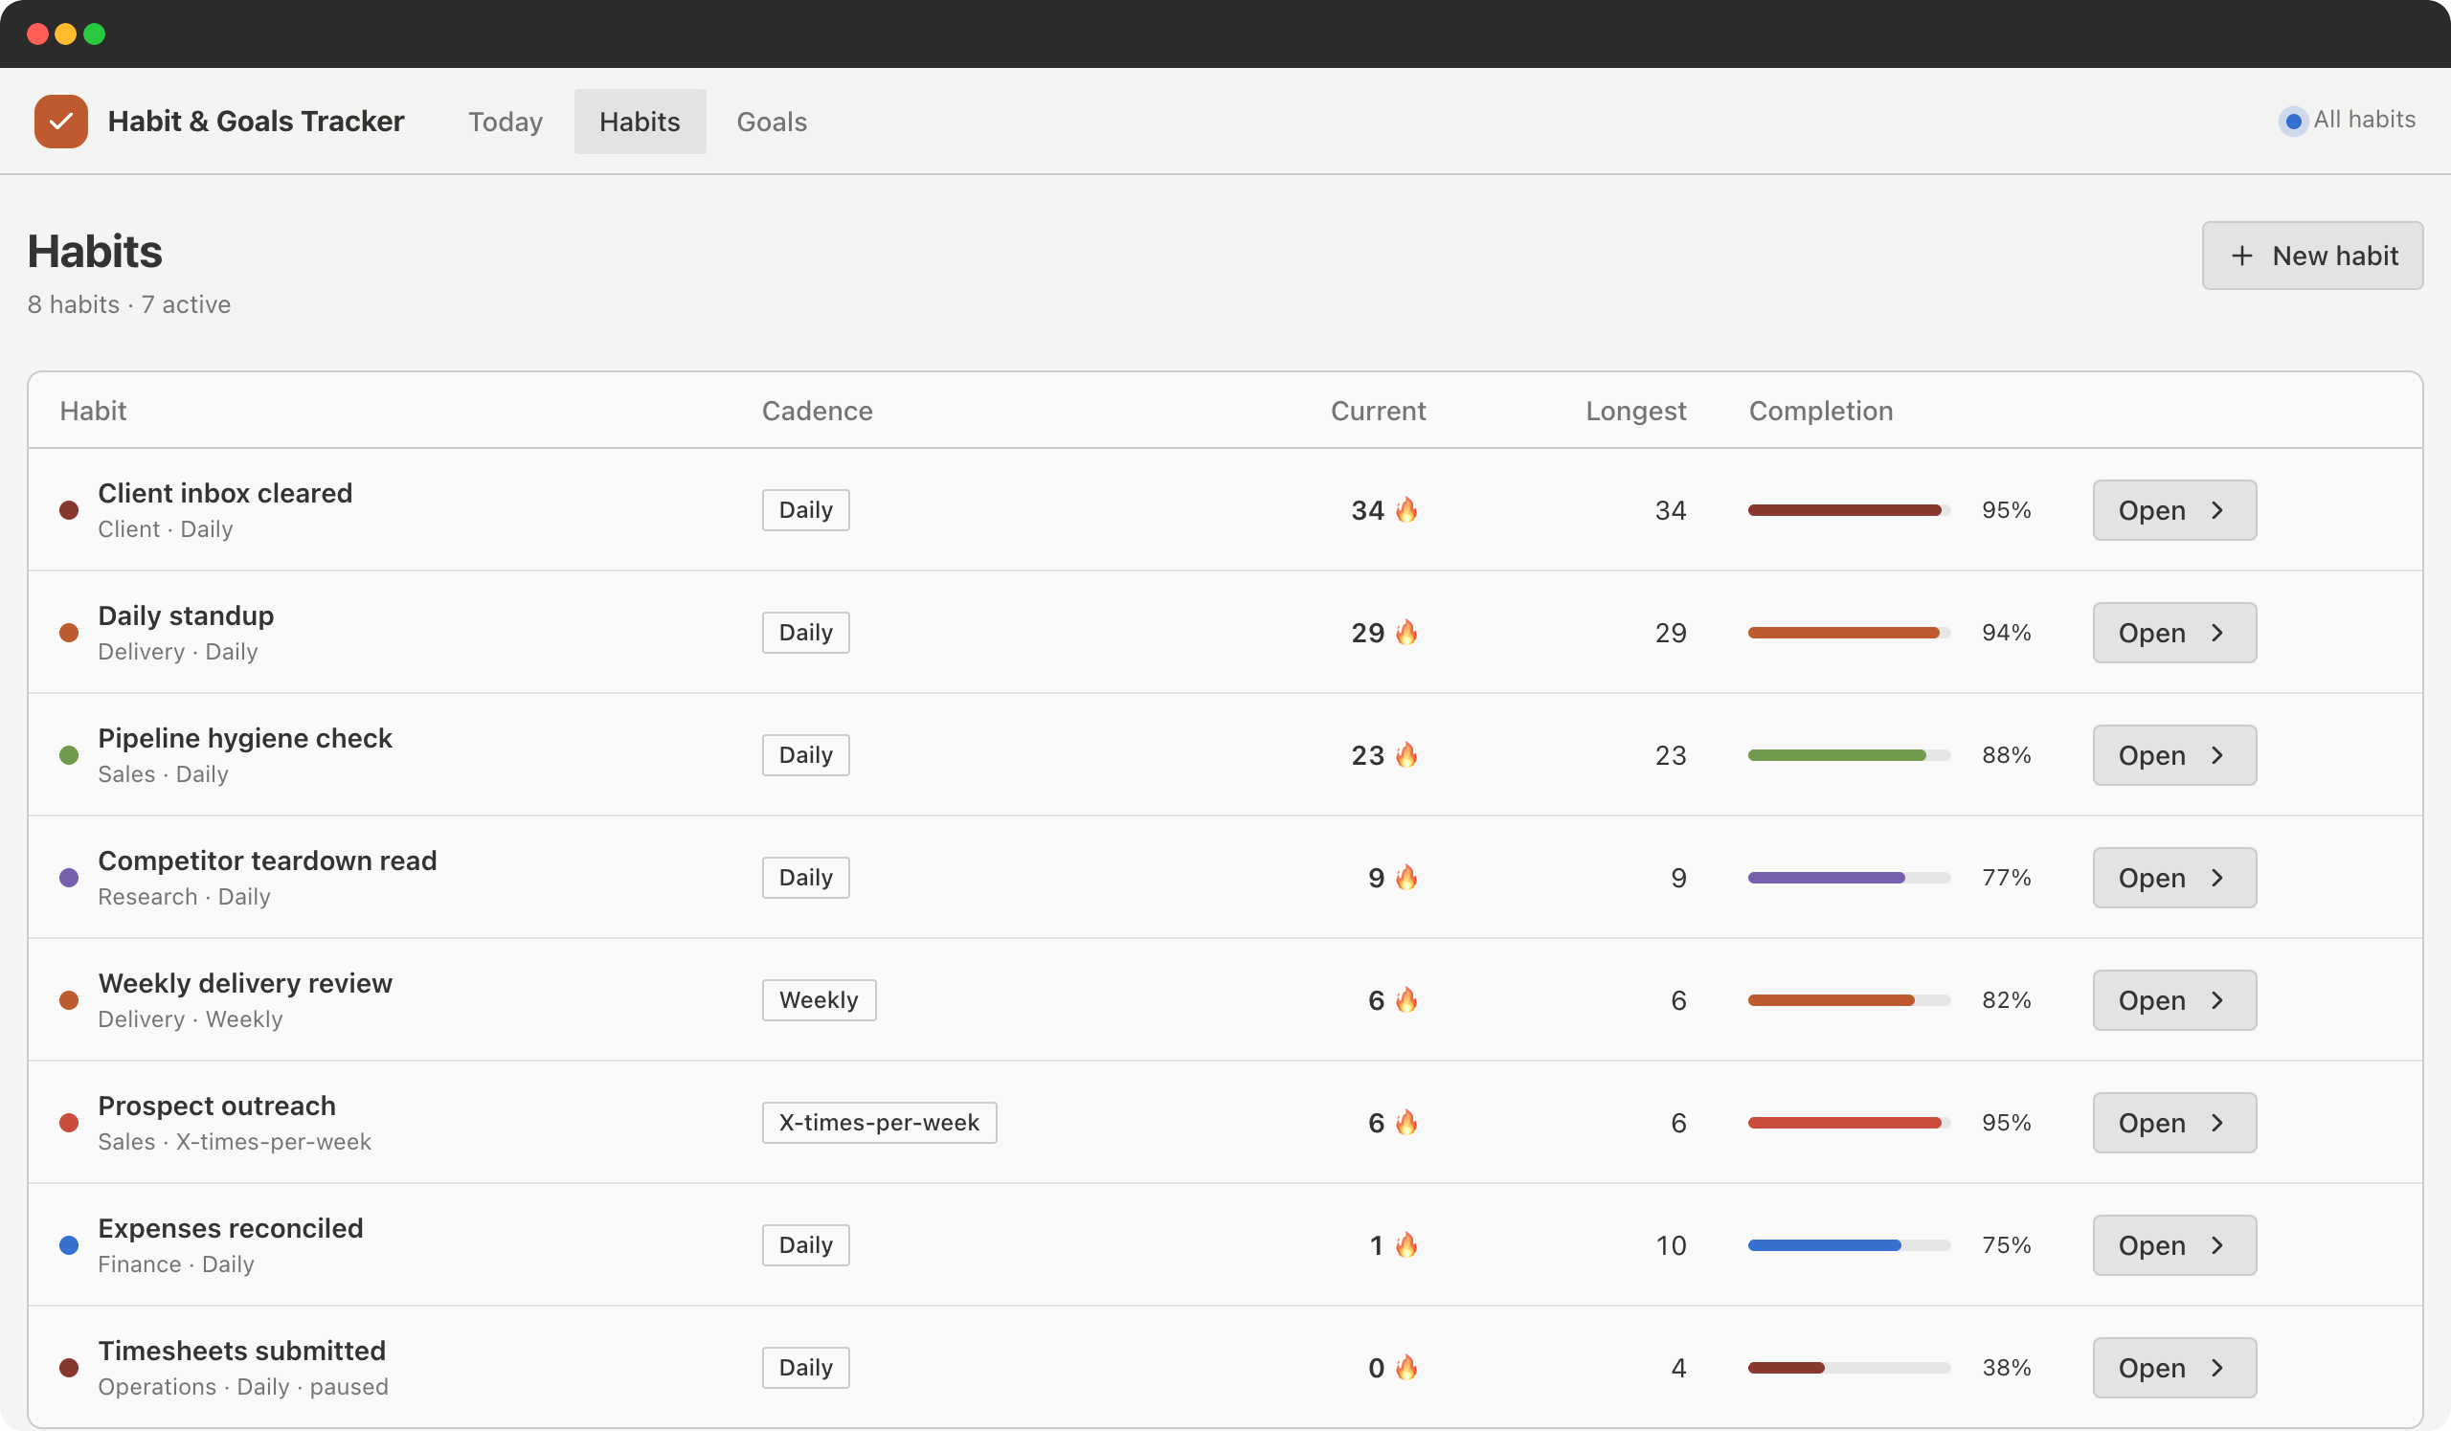Viewport: 2451px width, 1431px height.
Task: Click the 38% completion bar for Timesheets submitted
Action: (1849, 1368)
